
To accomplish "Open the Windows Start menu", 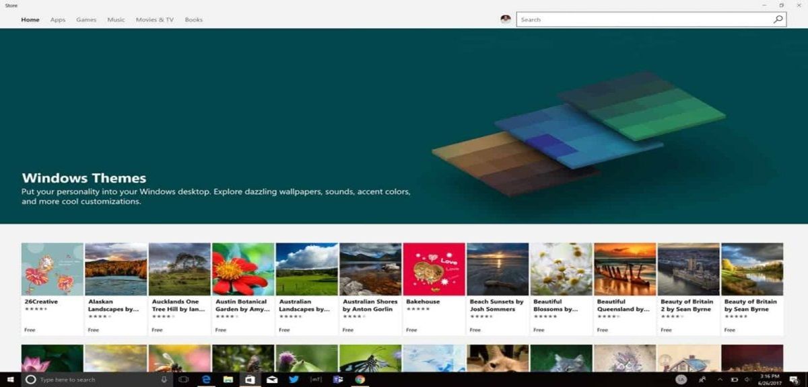I will click(11, 380).
